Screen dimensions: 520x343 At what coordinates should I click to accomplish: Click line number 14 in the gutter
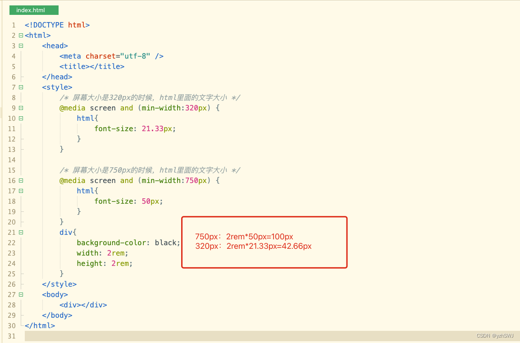12,160
